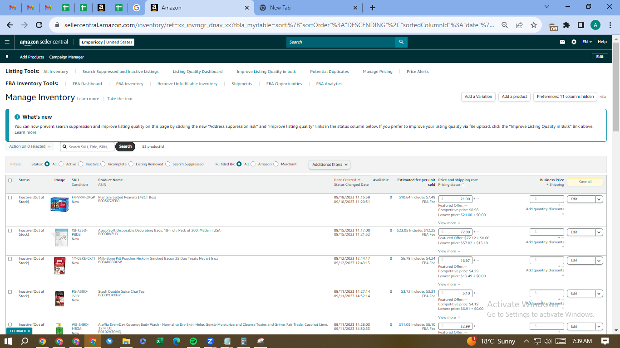The width and height of the screenshot is (620, 348).
Task: Check the Ateco Decorating Bags row checkbox
Action: 10,231
